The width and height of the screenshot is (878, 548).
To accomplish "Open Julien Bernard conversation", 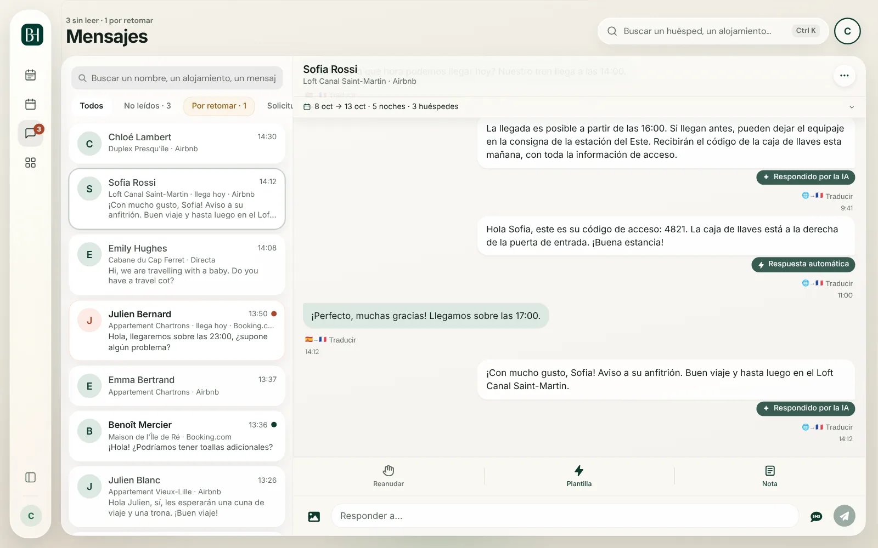I will [x=177, y=330].
